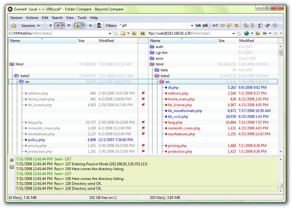Open the left path history dropdown

110,33
